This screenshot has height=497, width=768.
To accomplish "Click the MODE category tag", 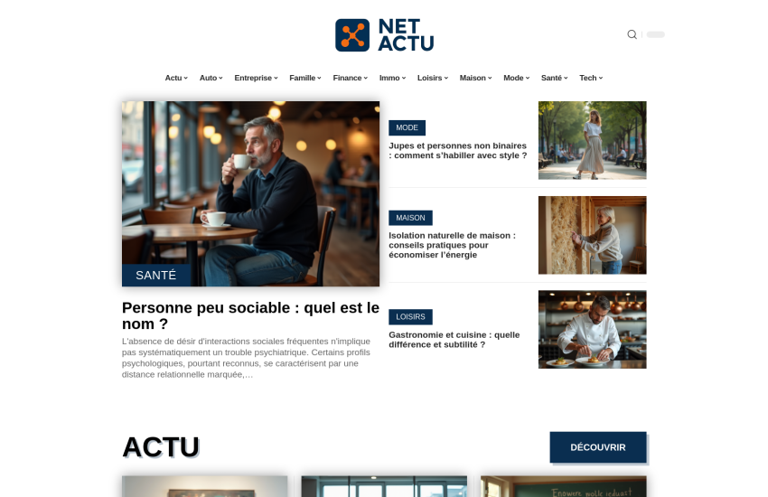I will coord(407,127).
